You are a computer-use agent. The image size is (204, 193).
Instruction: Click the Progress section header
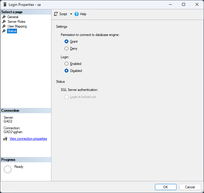(26, 160)
